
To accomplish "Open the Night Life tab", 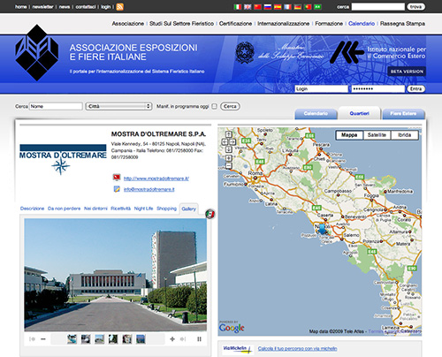I will pos(143,209).
